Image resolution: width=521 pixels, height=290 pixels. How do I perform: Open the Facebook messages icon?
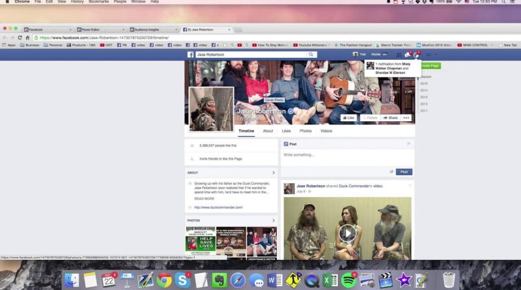tap(408, 55)
